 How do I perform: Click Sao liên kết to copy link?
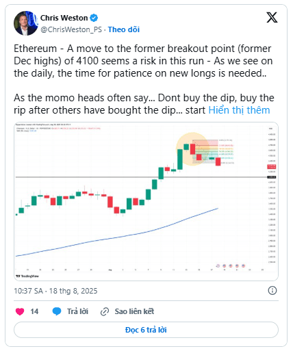coord(134,311)
